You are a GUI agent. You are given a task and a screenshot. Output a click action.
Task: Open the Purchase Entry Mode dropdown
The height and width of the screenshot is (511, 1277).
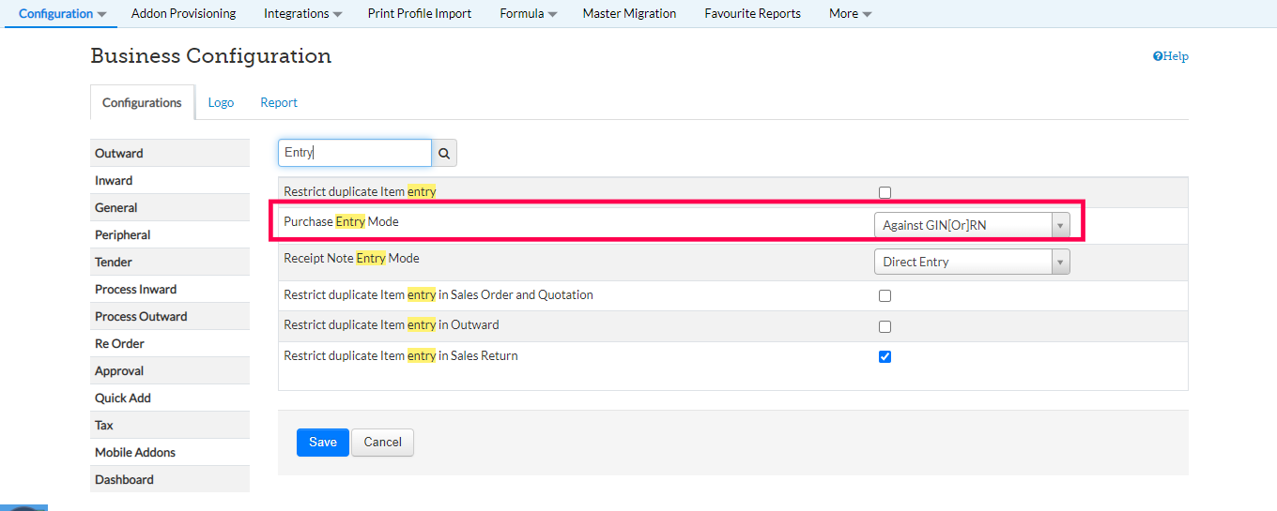pos(971,225)
